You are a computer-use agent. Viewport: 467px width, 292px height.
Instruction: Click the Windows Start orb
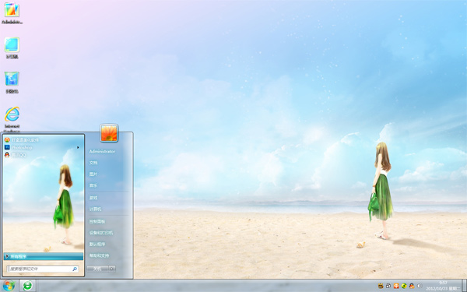(9, 286)
